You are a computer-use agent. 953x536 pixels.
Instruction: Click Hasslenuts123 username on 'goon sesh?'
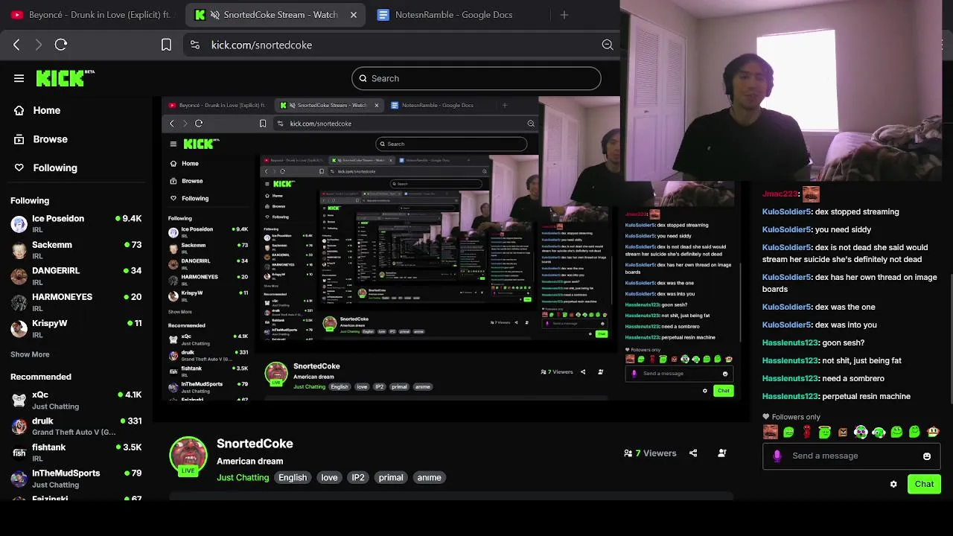pos(790,342)
